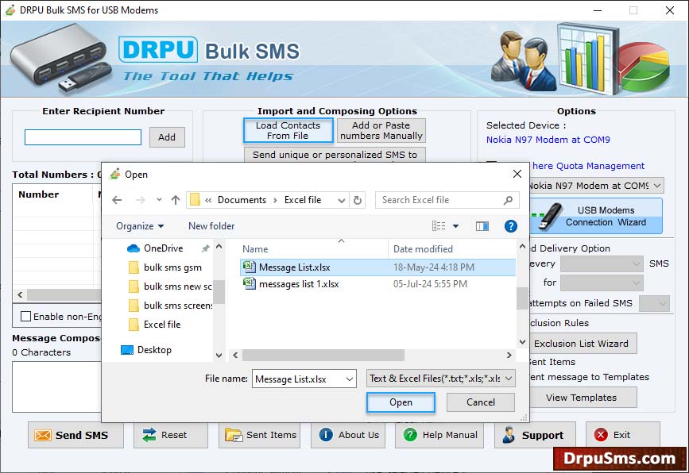Select bulk sms screen folder
This screenshot has width=689, height=473.
170,306
